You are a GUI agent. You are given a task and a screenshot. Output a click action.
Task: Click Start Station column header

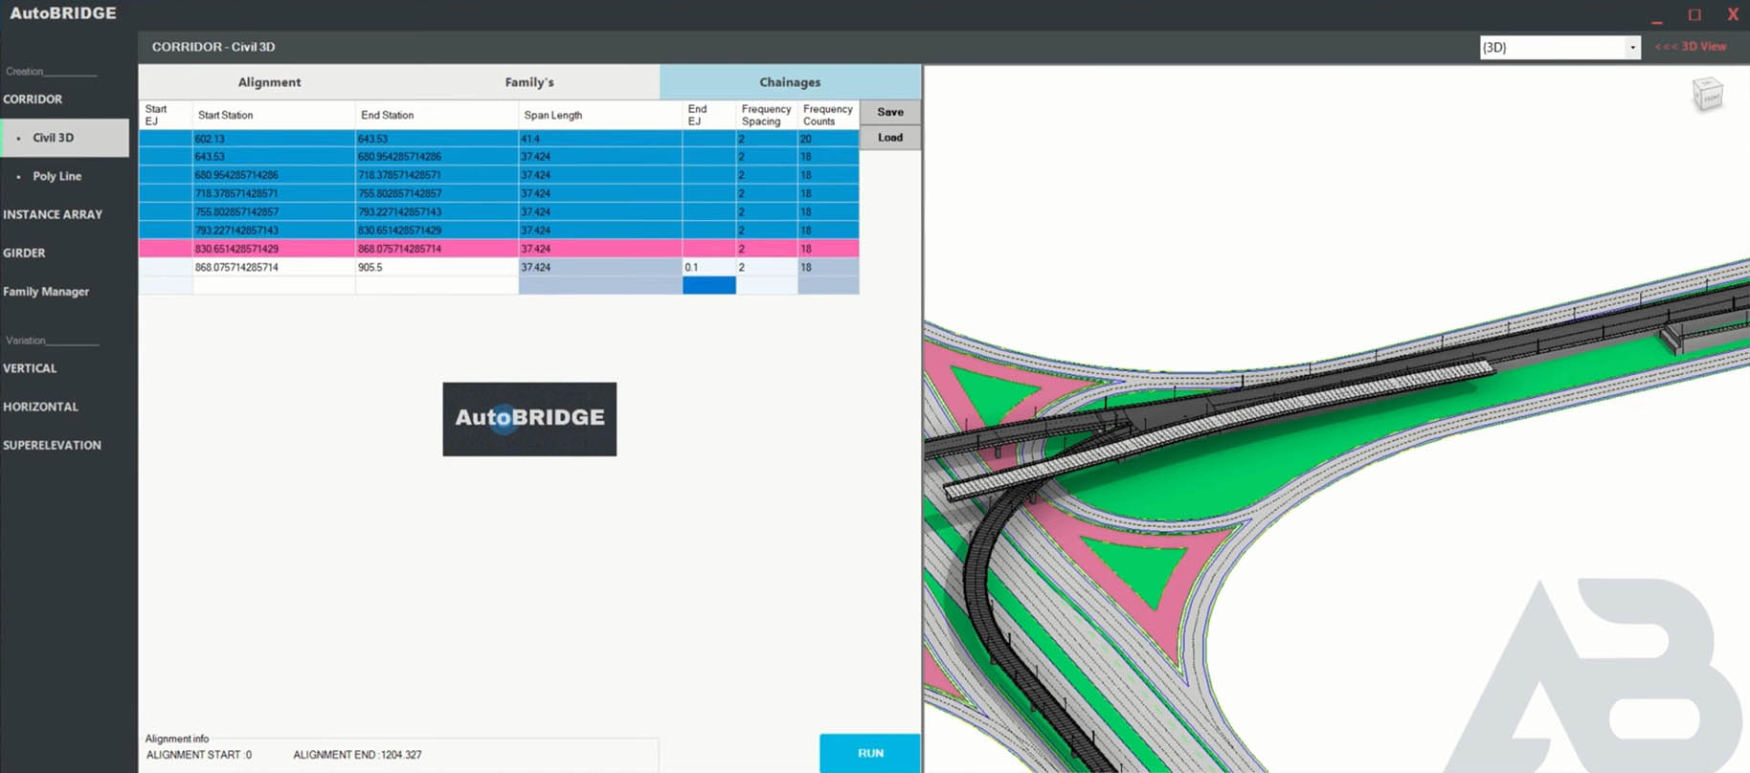coord(274,115)
